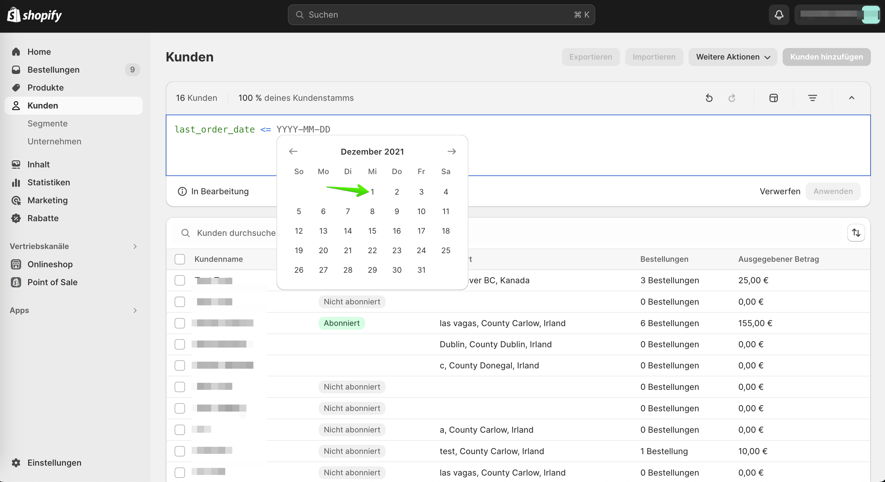Click Kunden hinzufügen button
Viewport: 885px width, 482px height.
tap(826, 57)
